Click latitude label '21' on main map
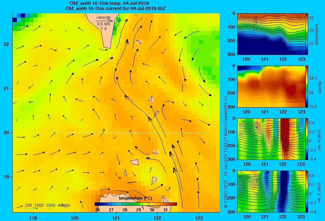Screen dimensions: 325x221 click(x=6, y=88)
